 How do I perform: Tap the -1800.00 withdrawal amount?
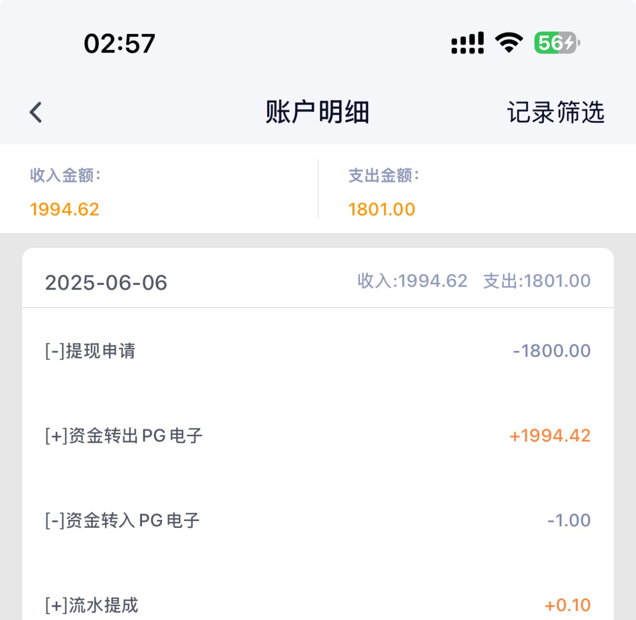(x=551, y=351)
